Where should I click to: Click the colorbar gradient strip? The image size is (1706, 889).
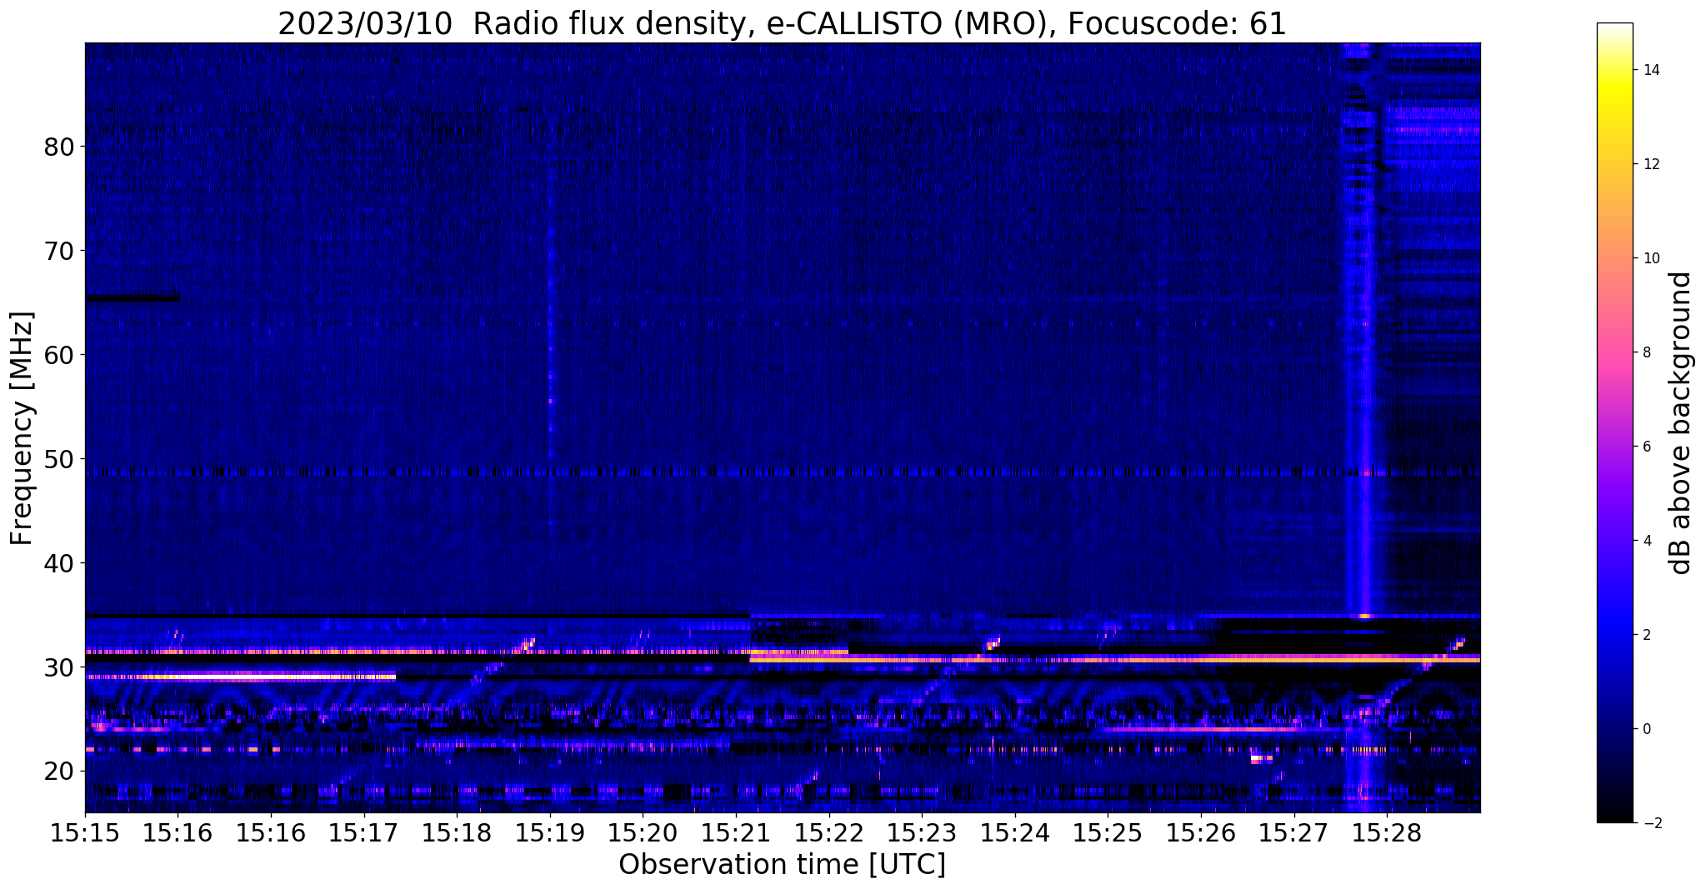(x=1614, y=423)
